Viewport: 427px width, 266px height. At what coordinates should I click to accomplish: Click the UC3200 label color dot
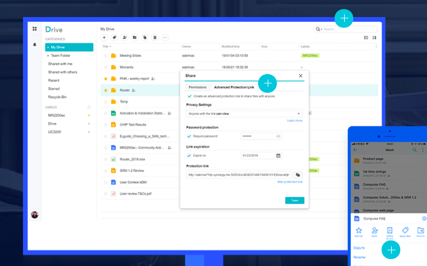pyautogui.click(x=89, y=132)
